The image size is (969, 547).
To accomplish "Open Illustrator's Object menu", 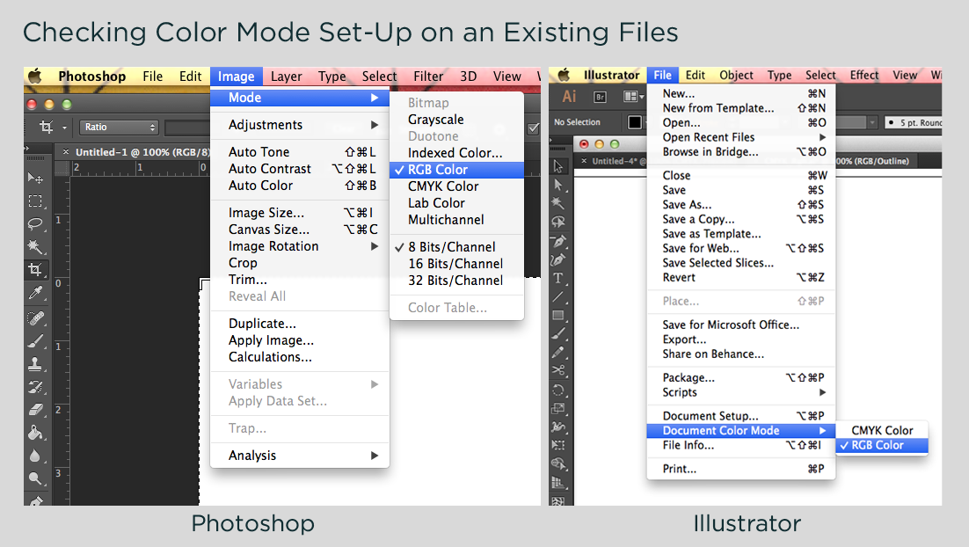I will [736, 75].
